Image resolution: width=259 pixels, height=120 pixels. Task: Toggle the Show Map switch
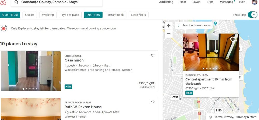[252, 15]
